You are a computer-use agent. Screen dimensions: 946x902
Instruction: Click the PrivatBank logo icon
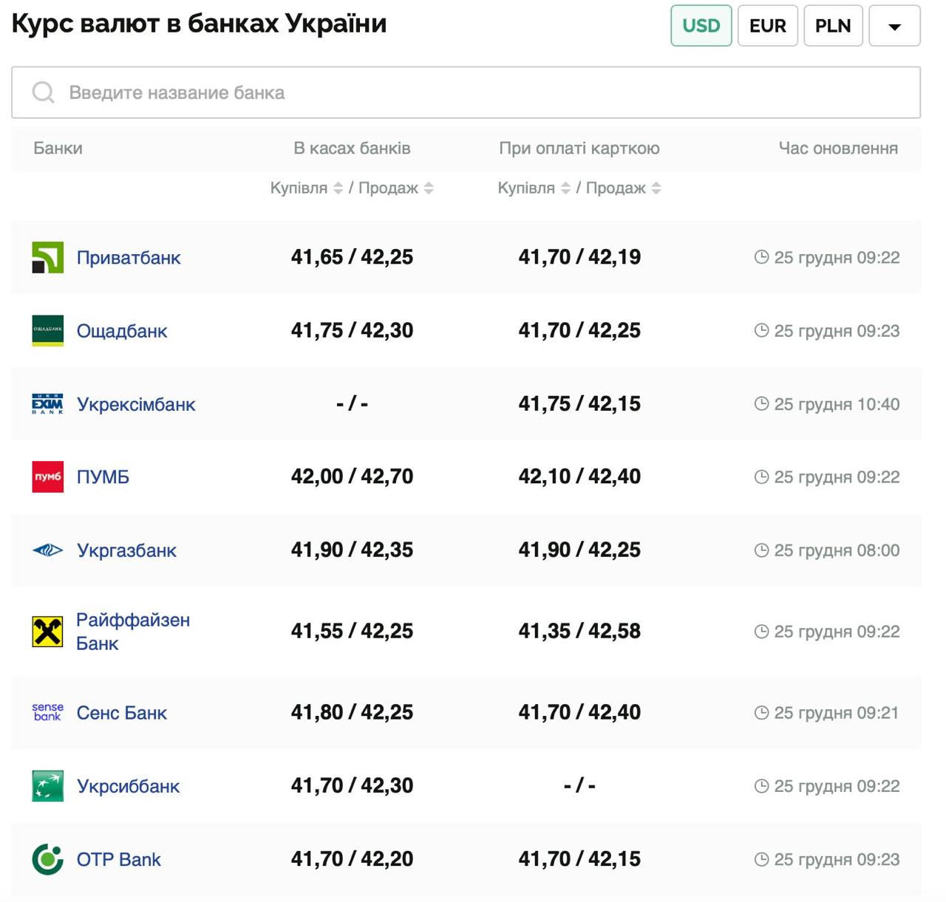tap(47, 257)
